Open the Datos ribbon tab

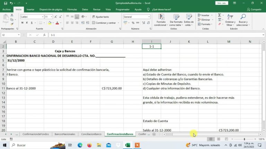coord(85,9)
